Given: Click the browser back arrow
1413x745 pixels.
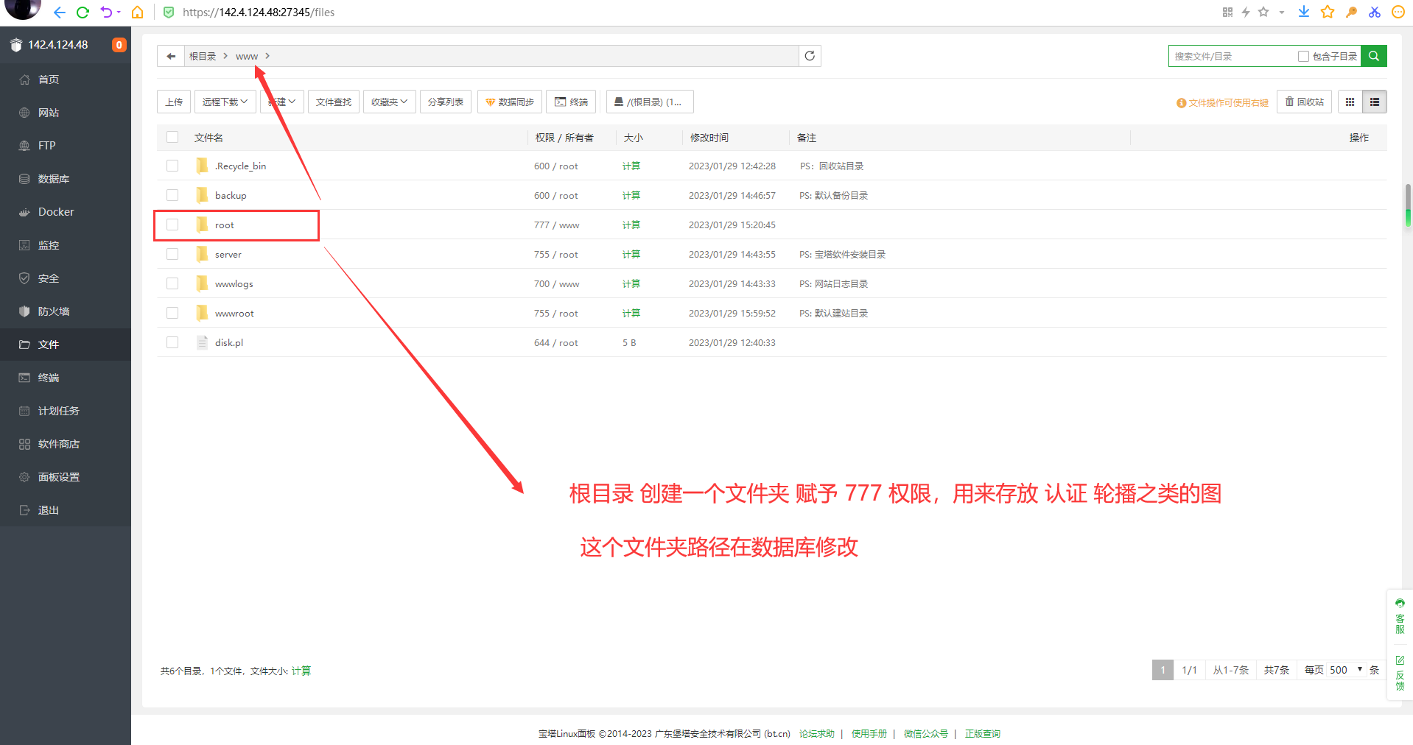Looking at the screenshot, I should click(x=60, y=12).
